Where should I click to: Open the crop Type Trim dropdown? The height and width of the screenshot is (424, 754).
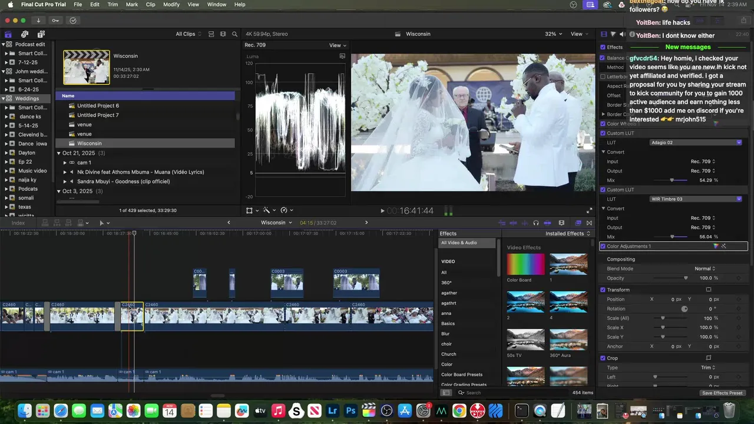click(x=708, y=367)
